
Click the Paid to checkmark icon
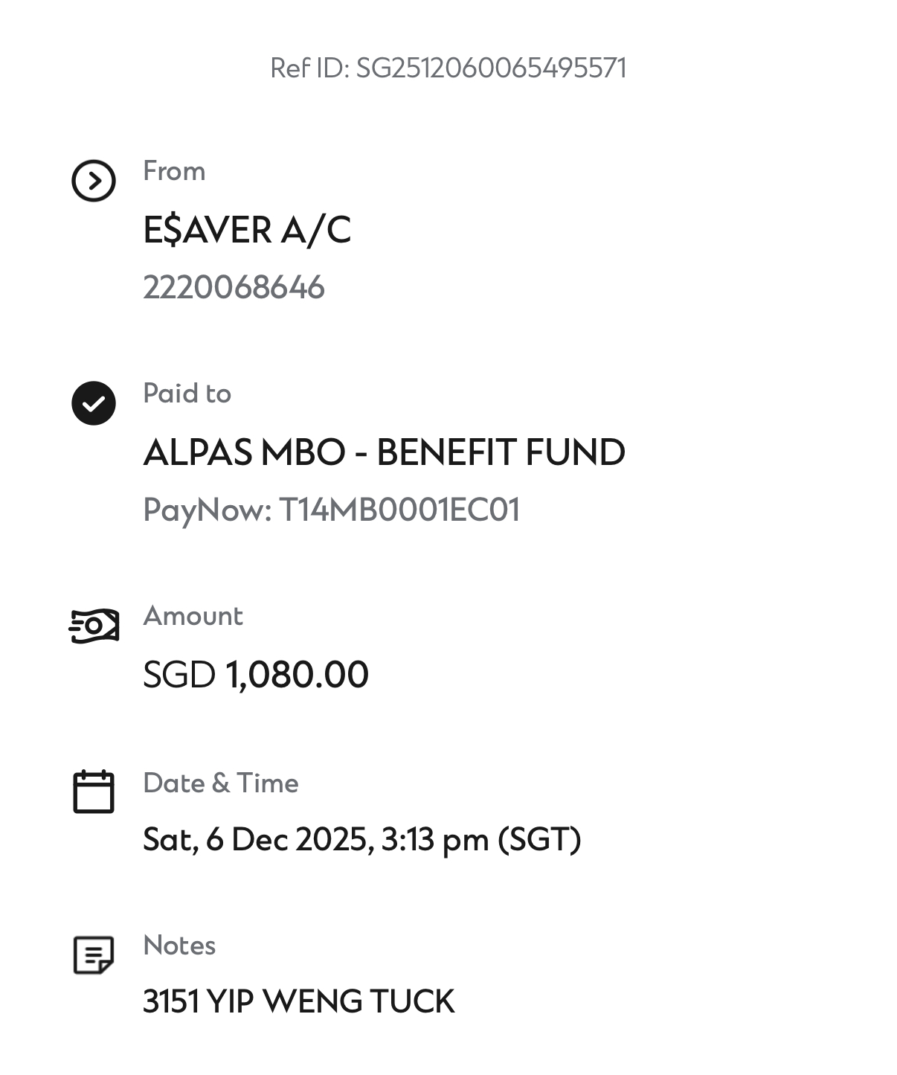click(94, 403)
